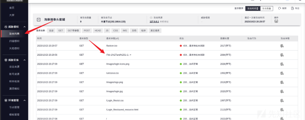Viewport: 305px width, 120px height.
Task: Click the 时间 column header
Action: pos(39,39)
